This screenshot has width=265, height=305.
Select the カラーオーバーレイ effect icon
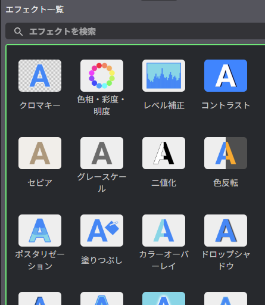(x=164, y=231)
